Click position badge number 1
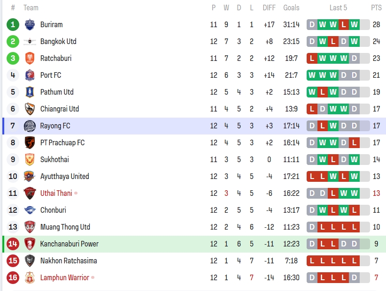Screen dimensions: 386x291 coord(13,24)
